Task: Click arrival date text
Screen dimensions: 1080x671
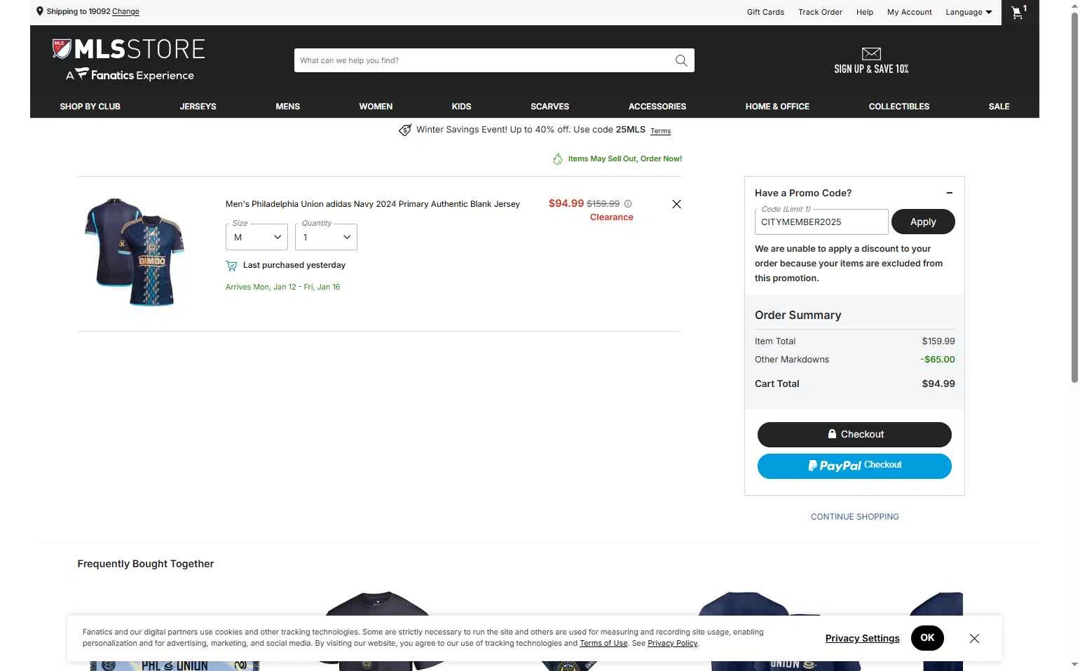Action: pos(282,287)
